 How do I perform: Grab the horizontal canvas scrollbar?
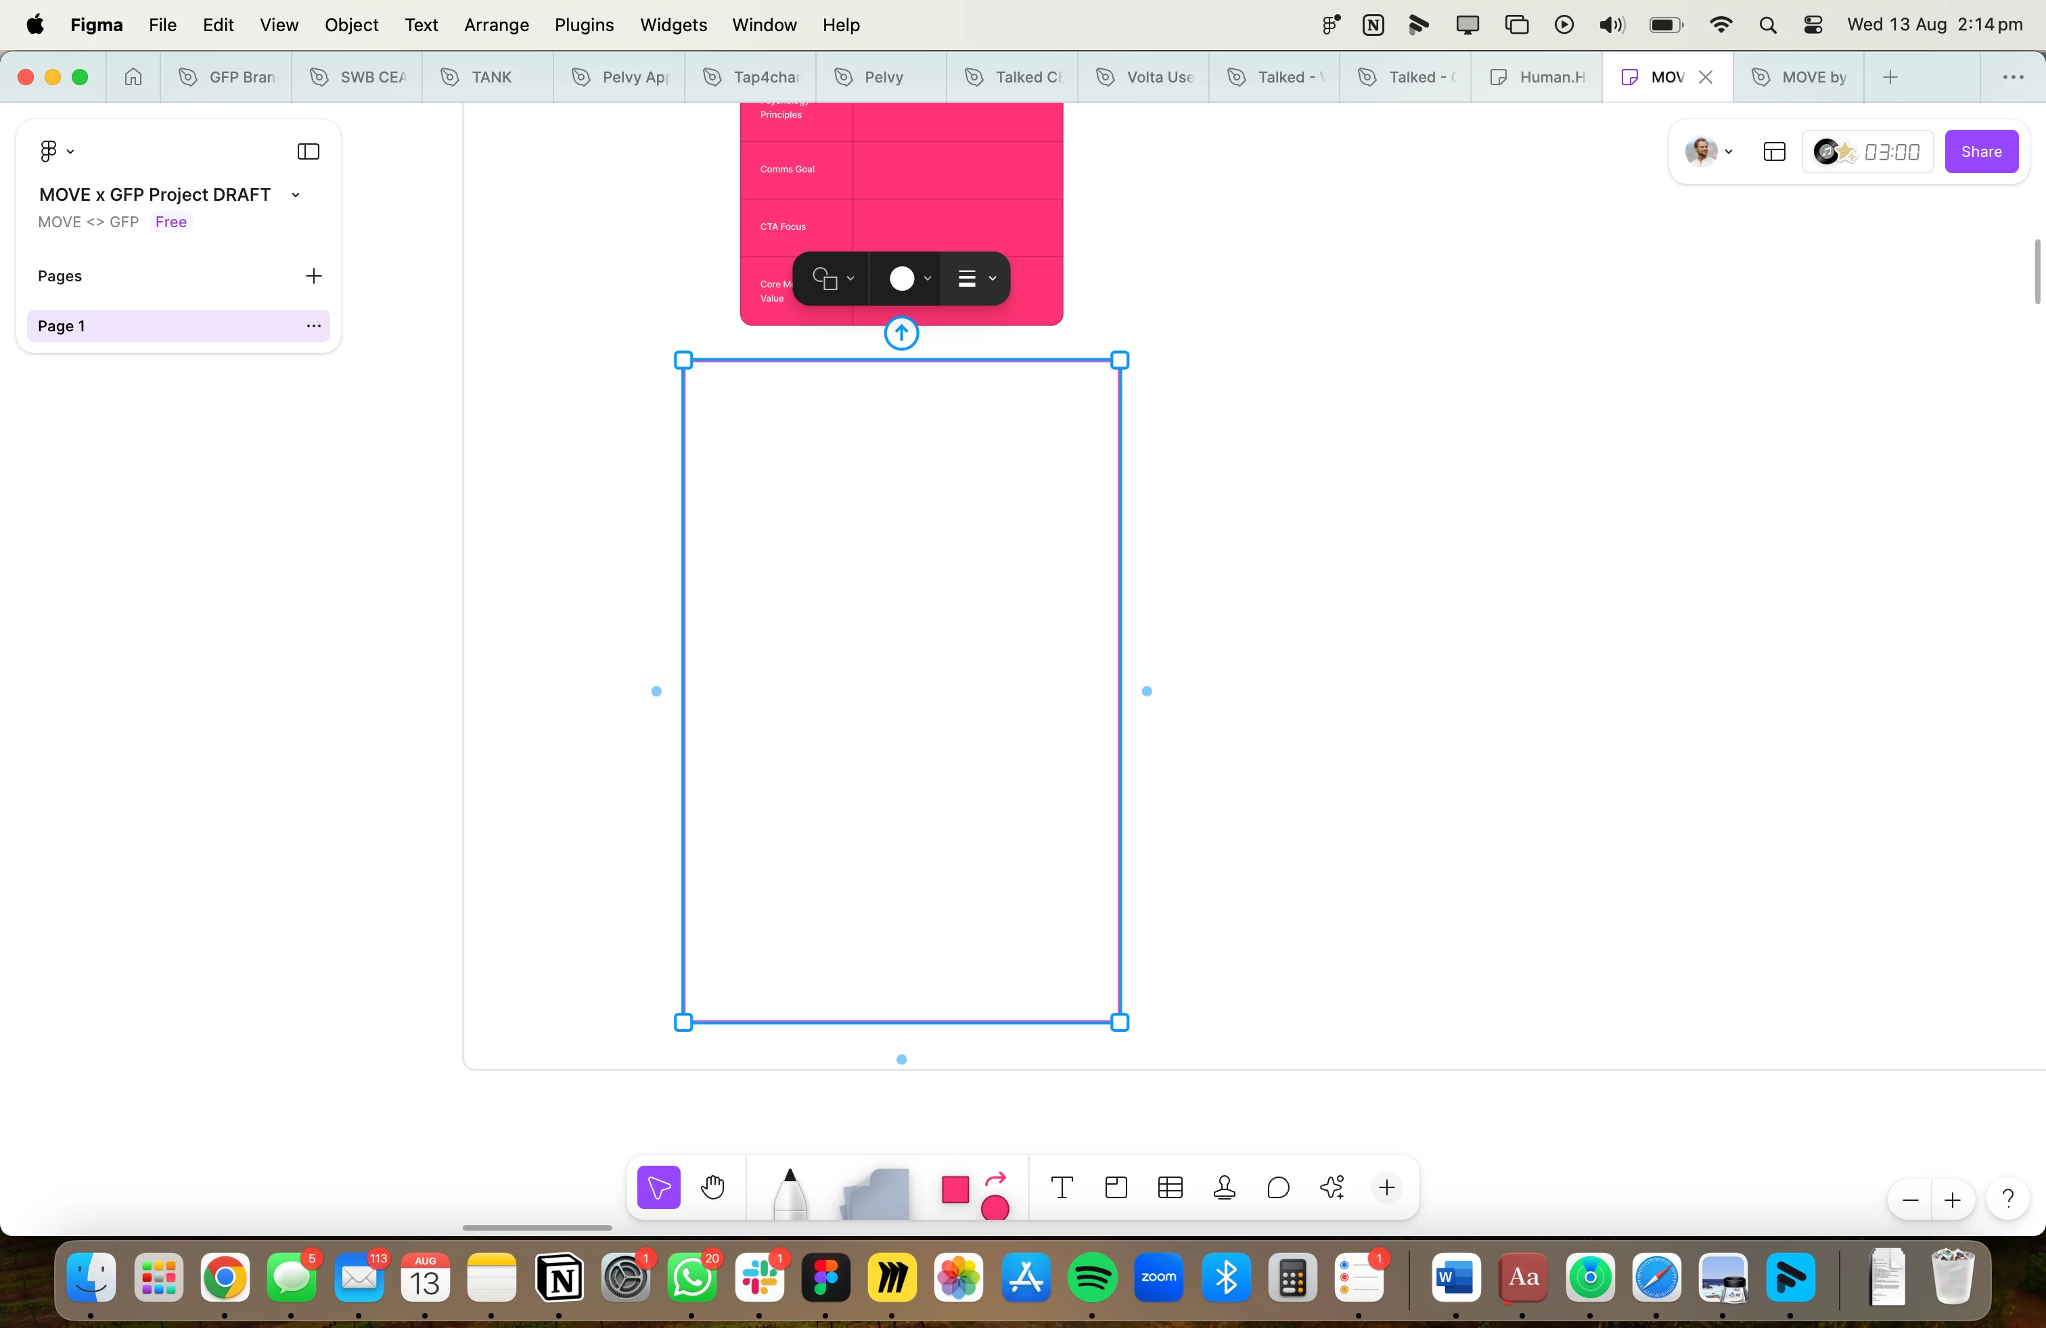537,1227
